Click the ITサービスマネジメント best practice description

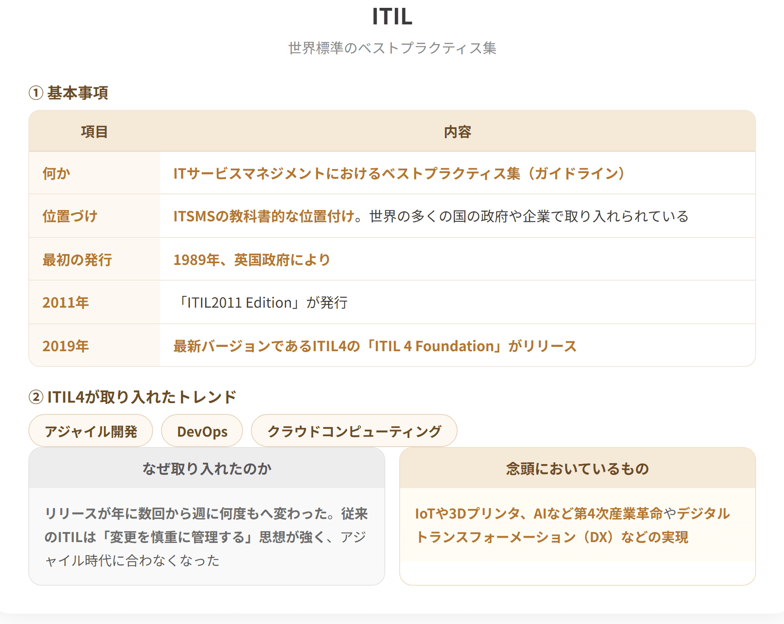[x=399, y=173]
